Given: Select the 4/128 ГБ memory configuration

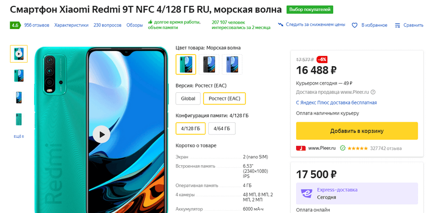Looking at the screenshot, I should click(x=190, y=128).
